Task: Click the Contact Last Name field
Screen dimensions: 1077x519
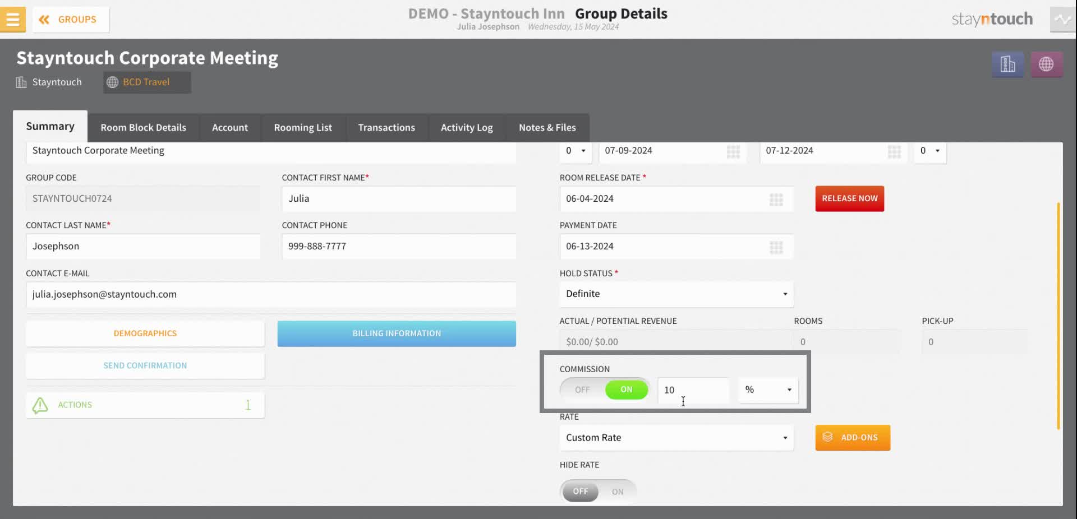Action: click(143, 247)
